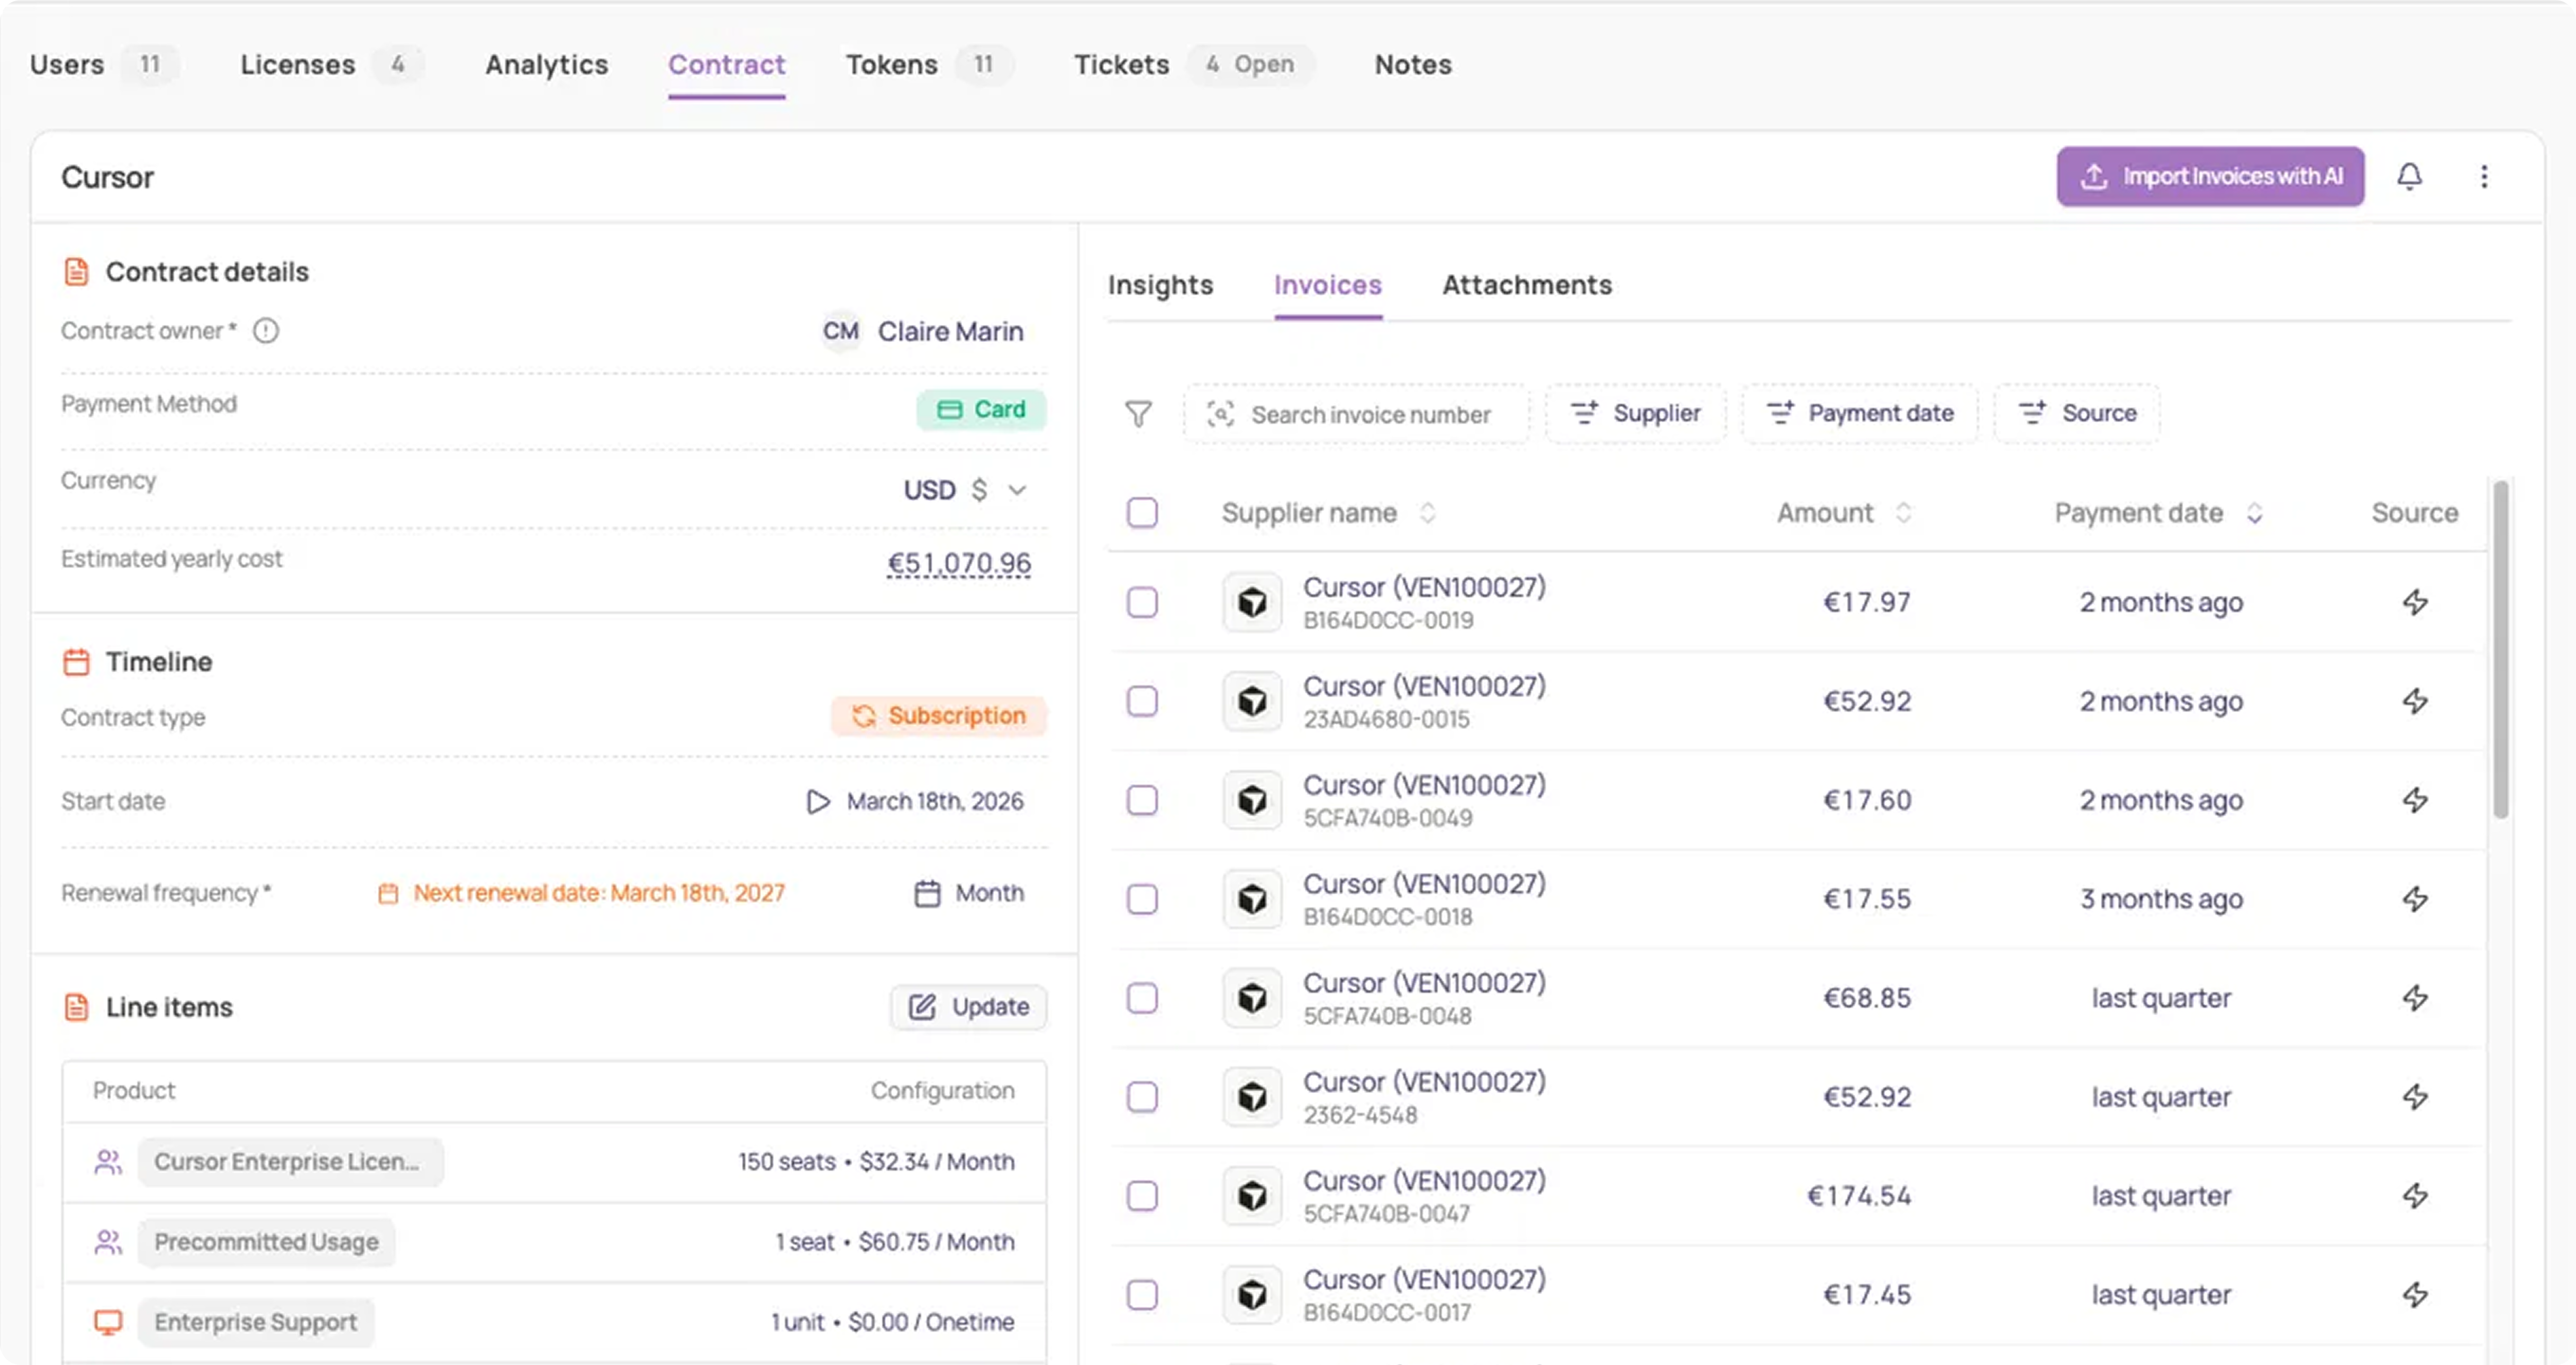Click the Precommitted Usage product chip

[266, 1242]
